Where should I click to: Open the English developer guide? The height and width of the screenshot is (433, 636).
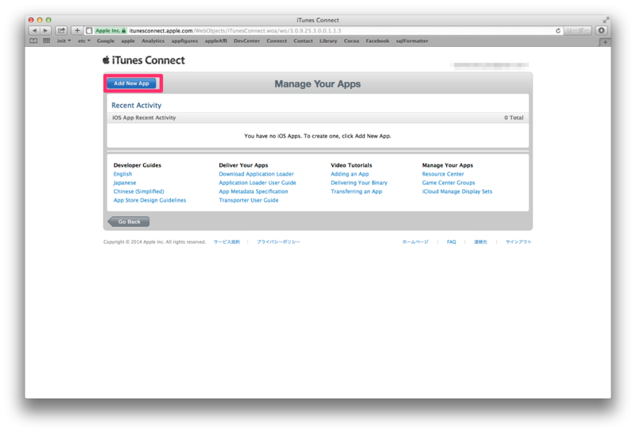[122, 174]
